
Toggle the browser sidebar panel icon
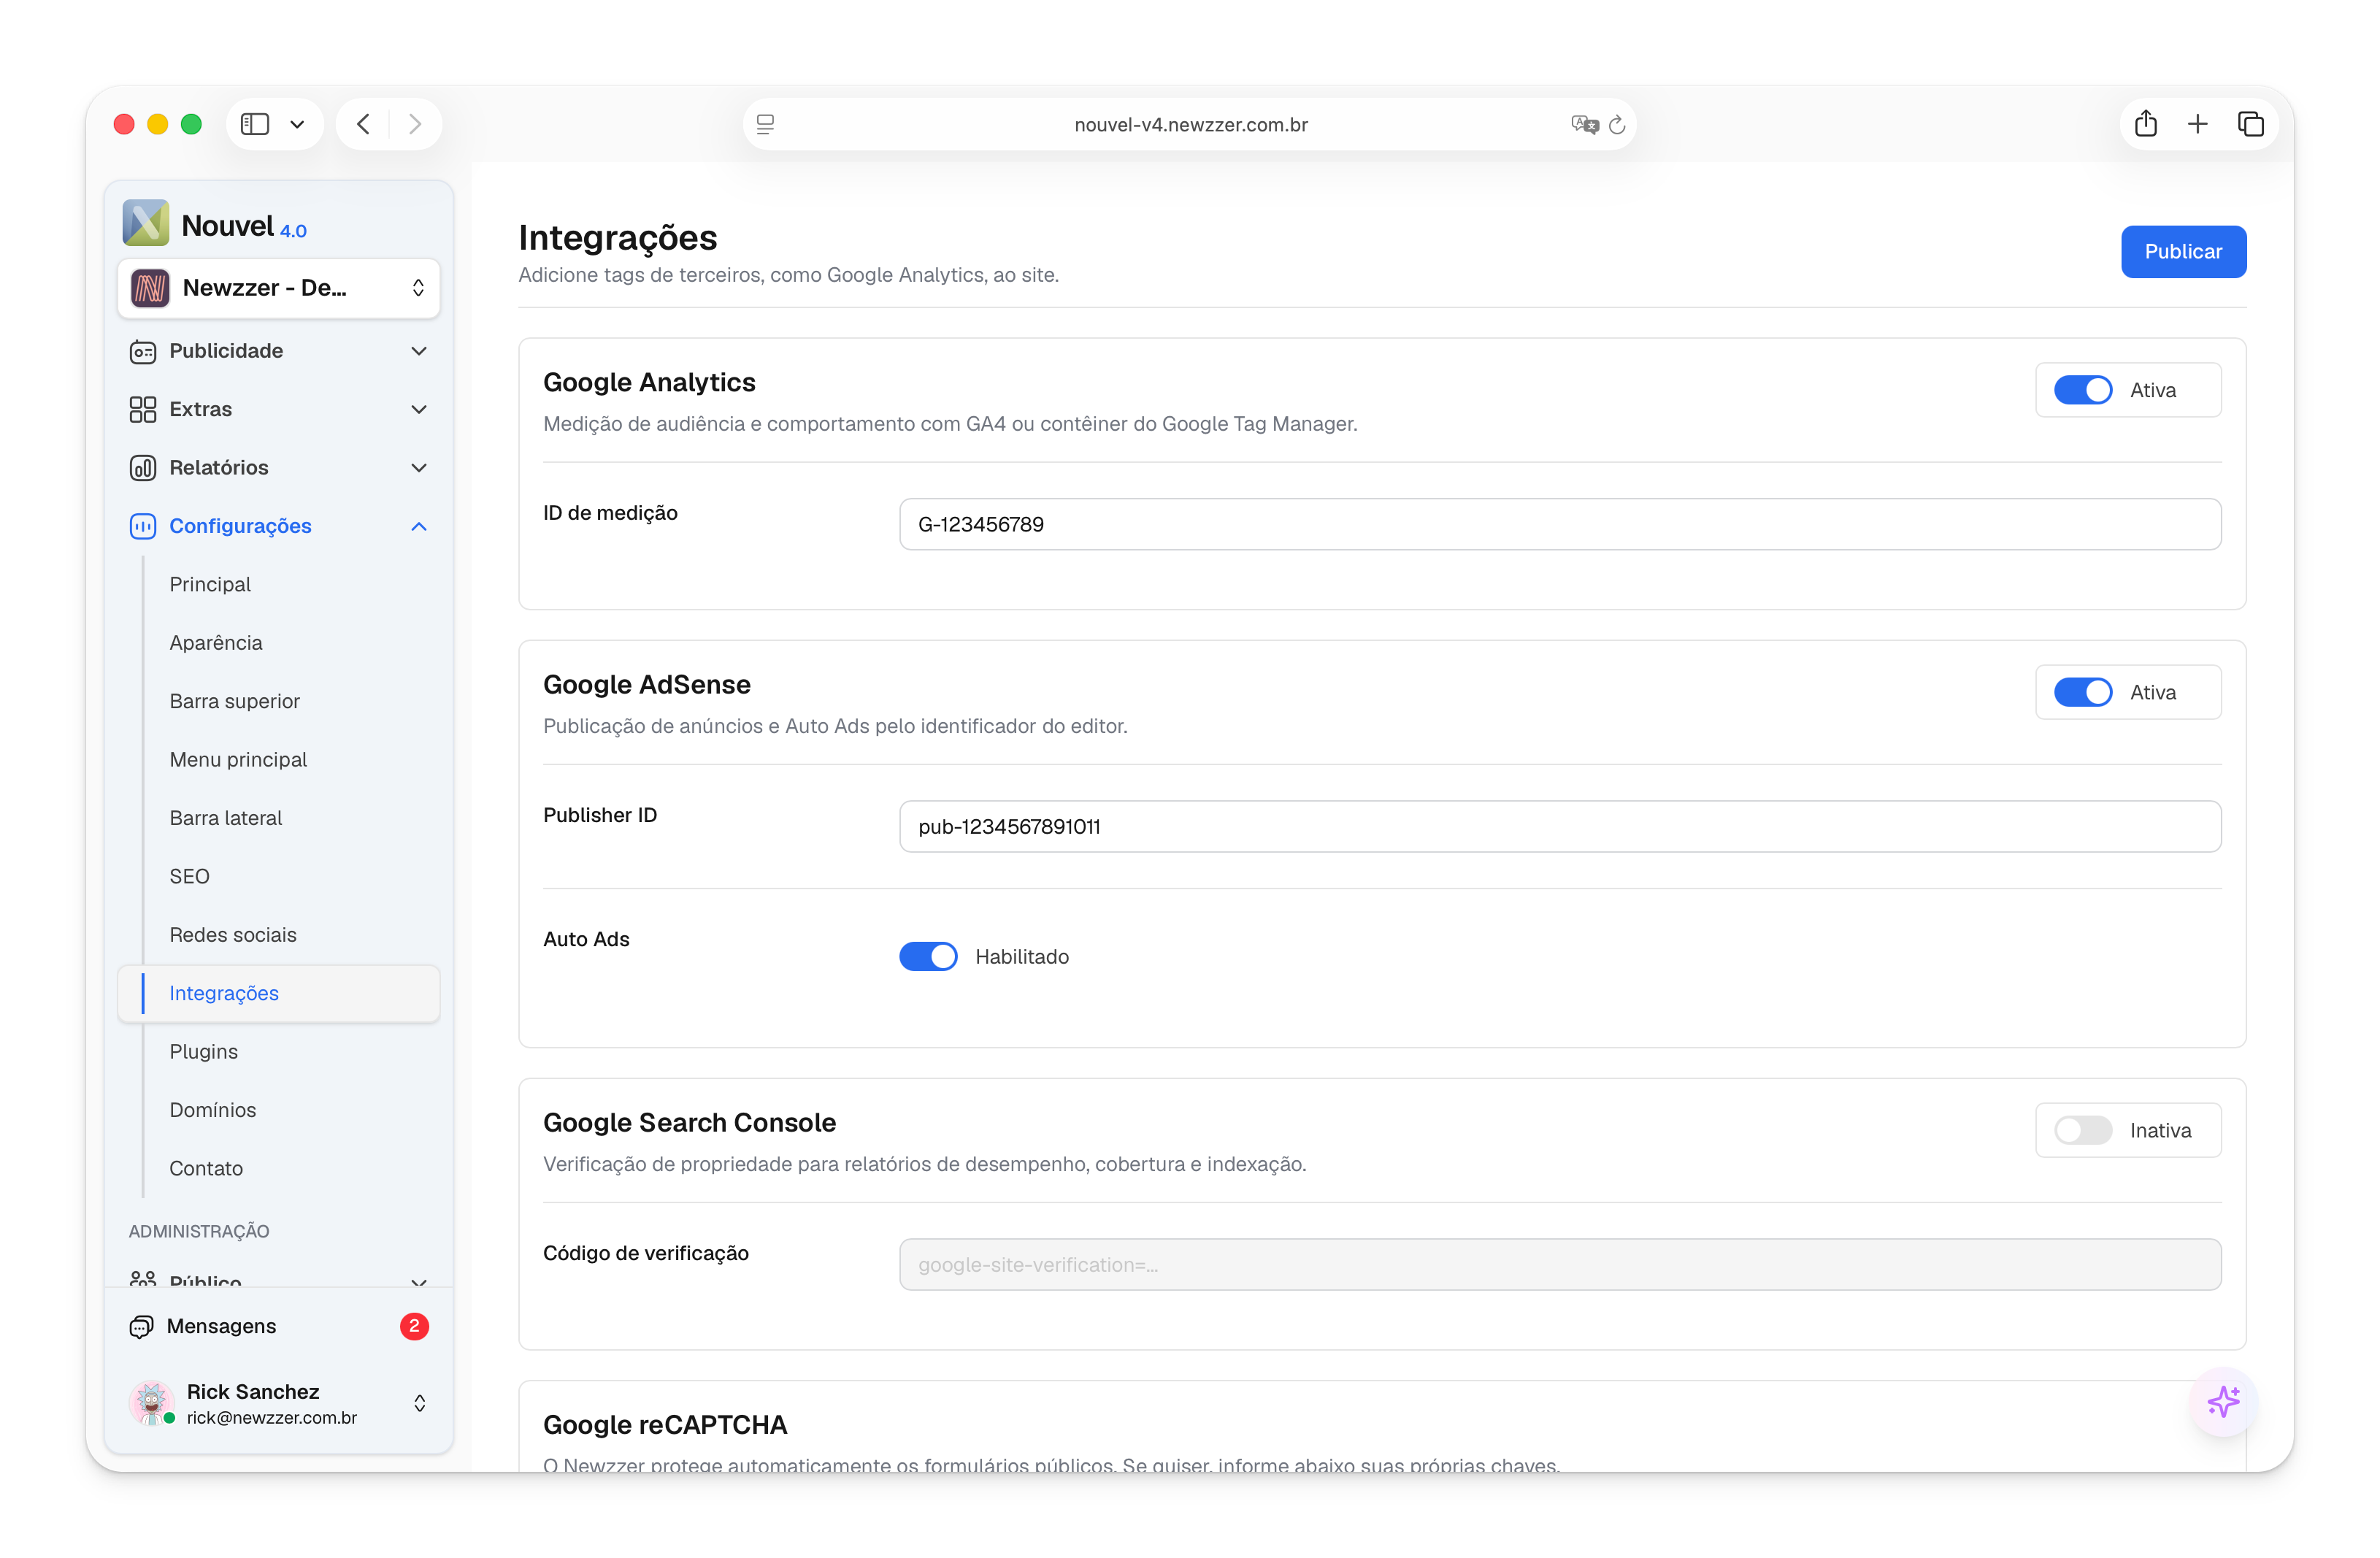tap(255, 124)
